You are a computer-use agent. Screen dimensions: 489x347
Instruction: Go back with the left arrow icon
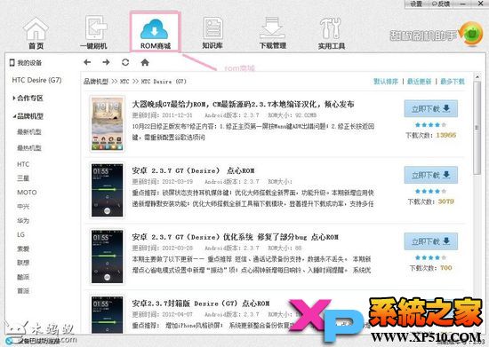87,62
